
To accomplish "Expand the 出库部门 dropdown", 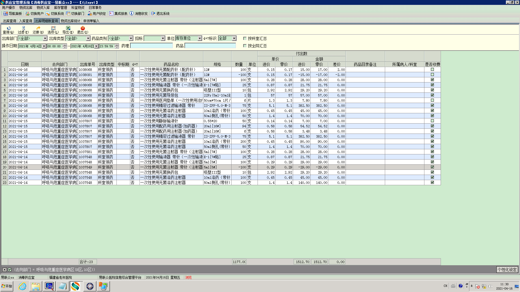I will 45,38.
